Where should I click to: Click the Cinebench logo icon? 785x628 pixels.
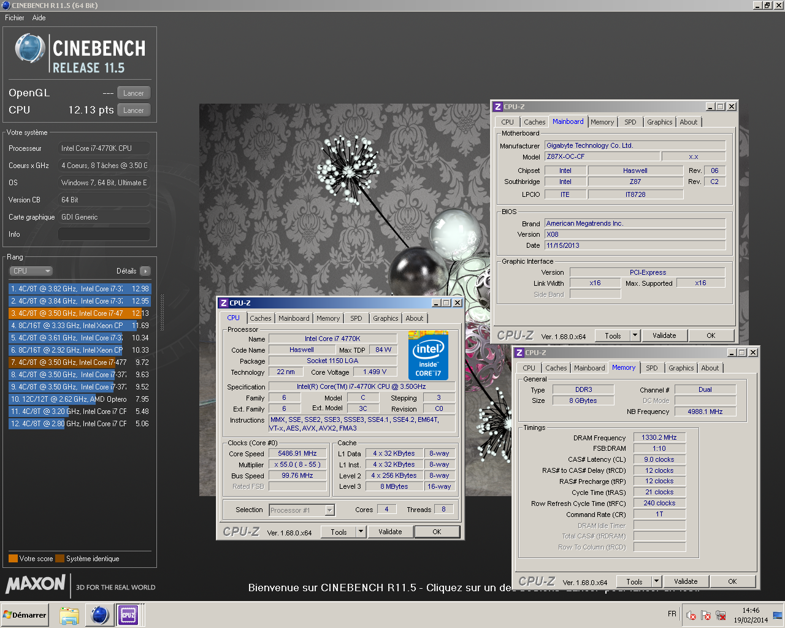tap(30, 49)
